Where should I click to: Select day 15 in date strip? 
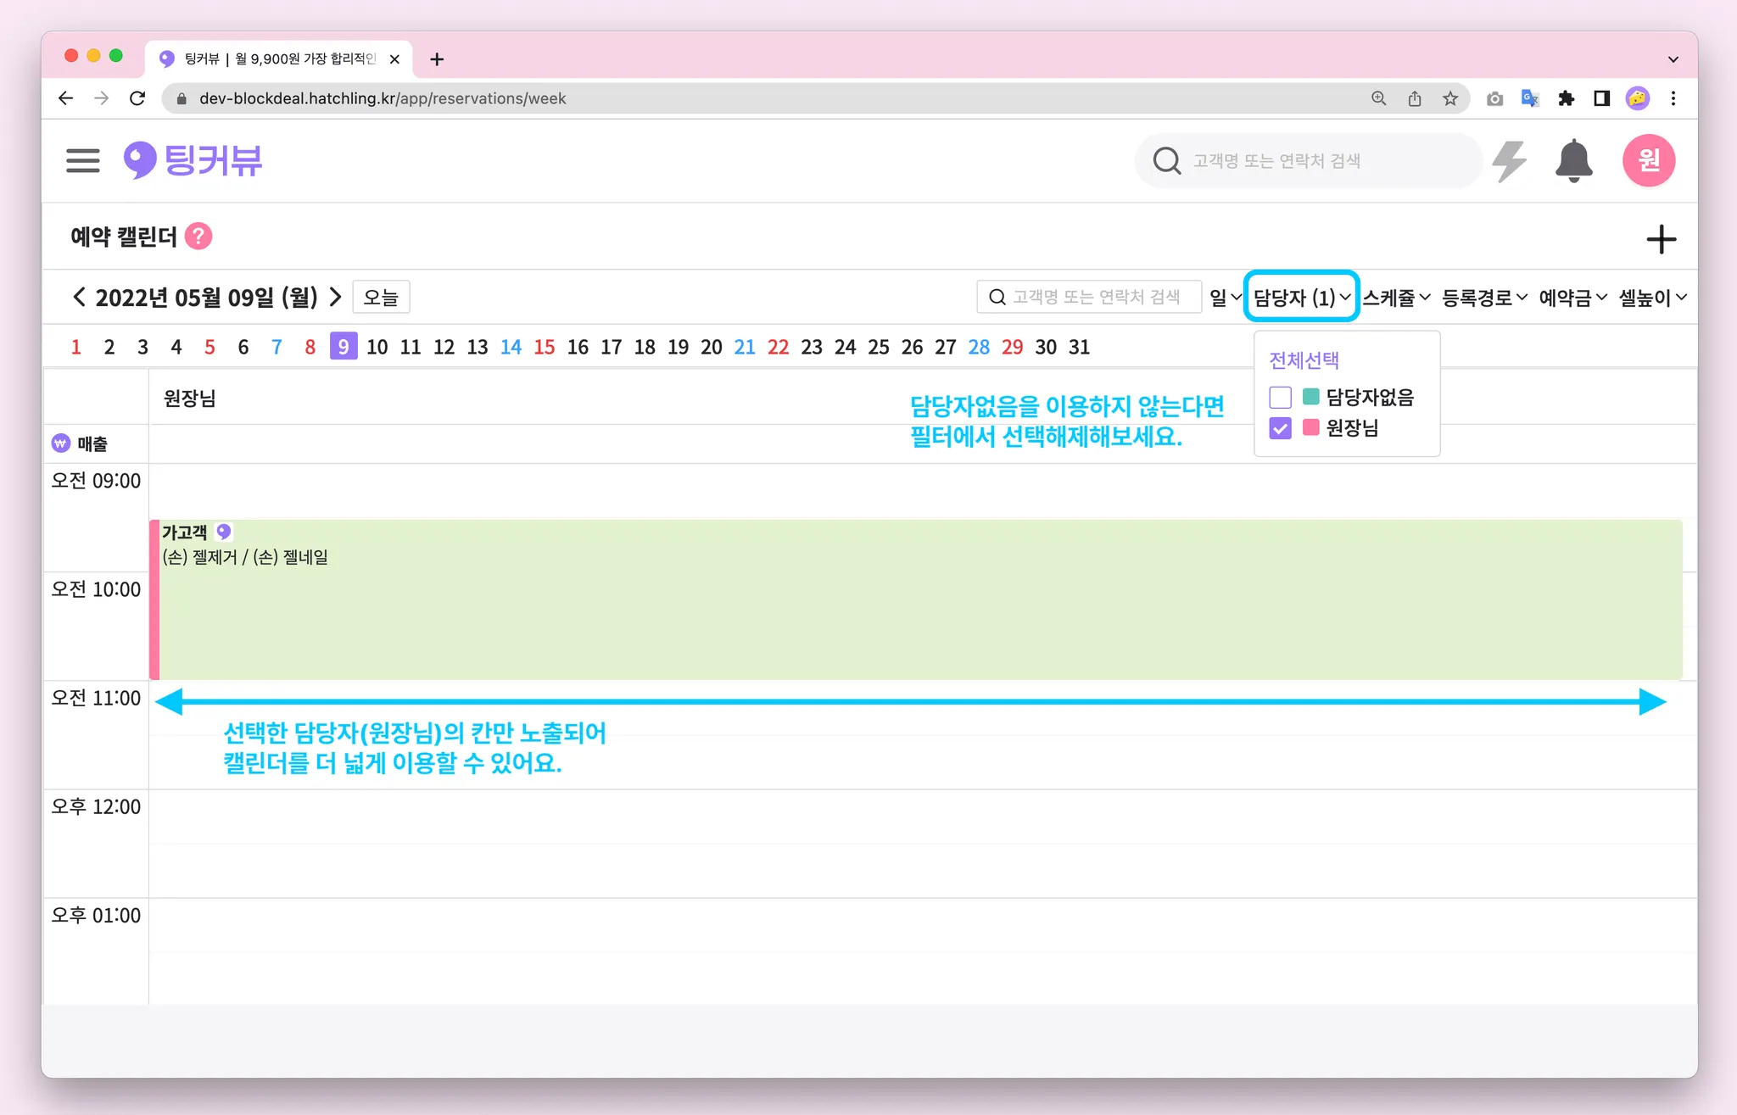(545, 347)
